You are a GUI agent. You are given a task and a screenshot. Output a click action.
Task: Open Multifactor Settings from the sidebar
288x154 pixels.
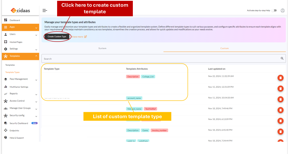click(x=6, y=87)
